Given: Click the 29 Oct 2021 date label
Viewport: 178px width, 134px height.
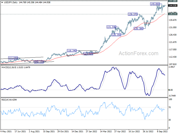Looking at the screenshot, I should pyautogui.click(x=63, y=132).
